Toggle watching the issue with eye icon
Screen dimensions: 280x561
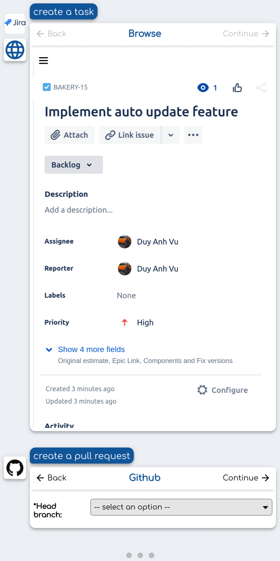pos(203,88)
